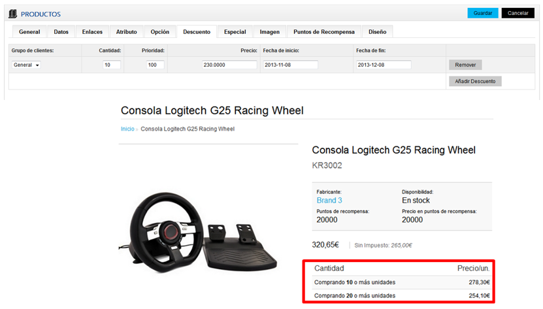Screen dimensions: 543x309
Task: Click the price 320,65€
Action: [x=325, y=245]
